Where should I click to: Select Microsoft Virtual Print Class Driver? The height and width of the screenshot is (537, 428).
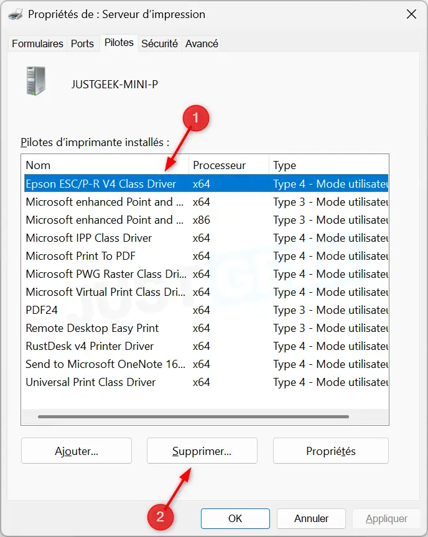click(x=206, y=291)
